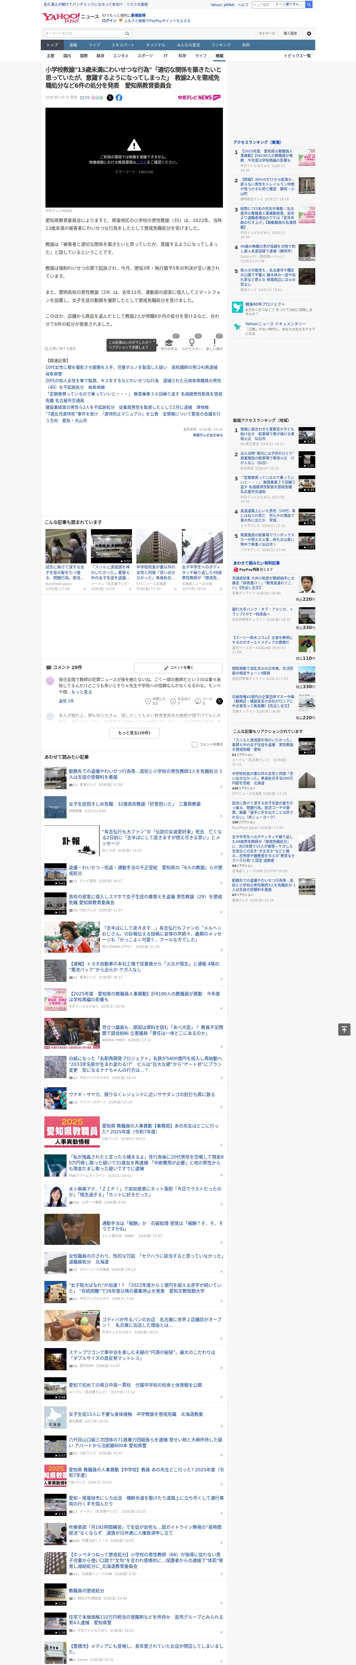The height and width of the screenshot is (1665, 356).
Task: Open the STVニュース北海道 recommended thumbnail
Action: pyautogui.click(x=156, y=547)
